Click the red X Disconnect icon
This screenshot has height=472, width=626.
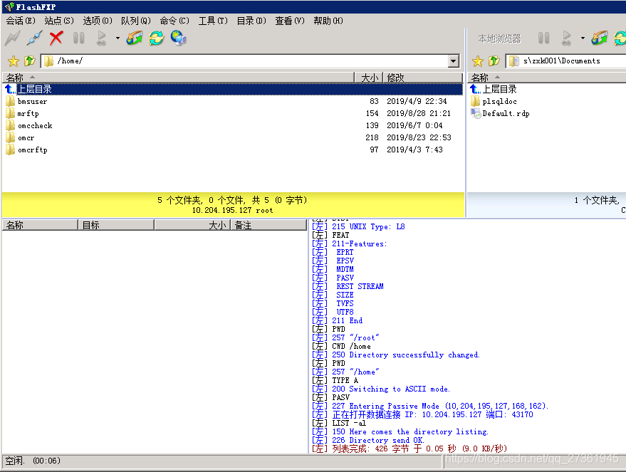coord(56,38)
